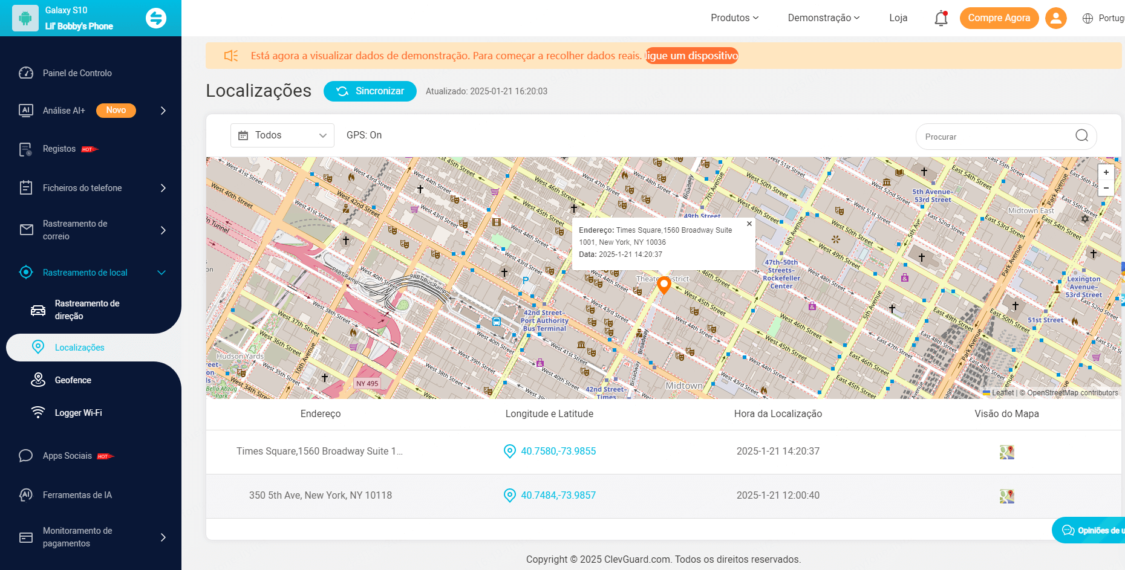The height and width of the screenshot is (570, 1125).
Task: Open the Produtos dropdown menu
Action: 734,18
